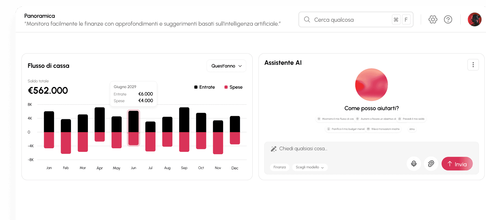
Task: Click the search magnifier icon
Action: tap(307, 19)
